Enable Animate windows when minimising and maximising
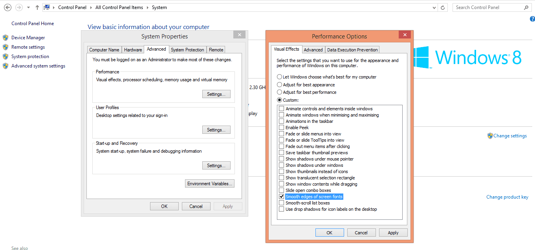The image size is (535, 250). click(281, 115)
